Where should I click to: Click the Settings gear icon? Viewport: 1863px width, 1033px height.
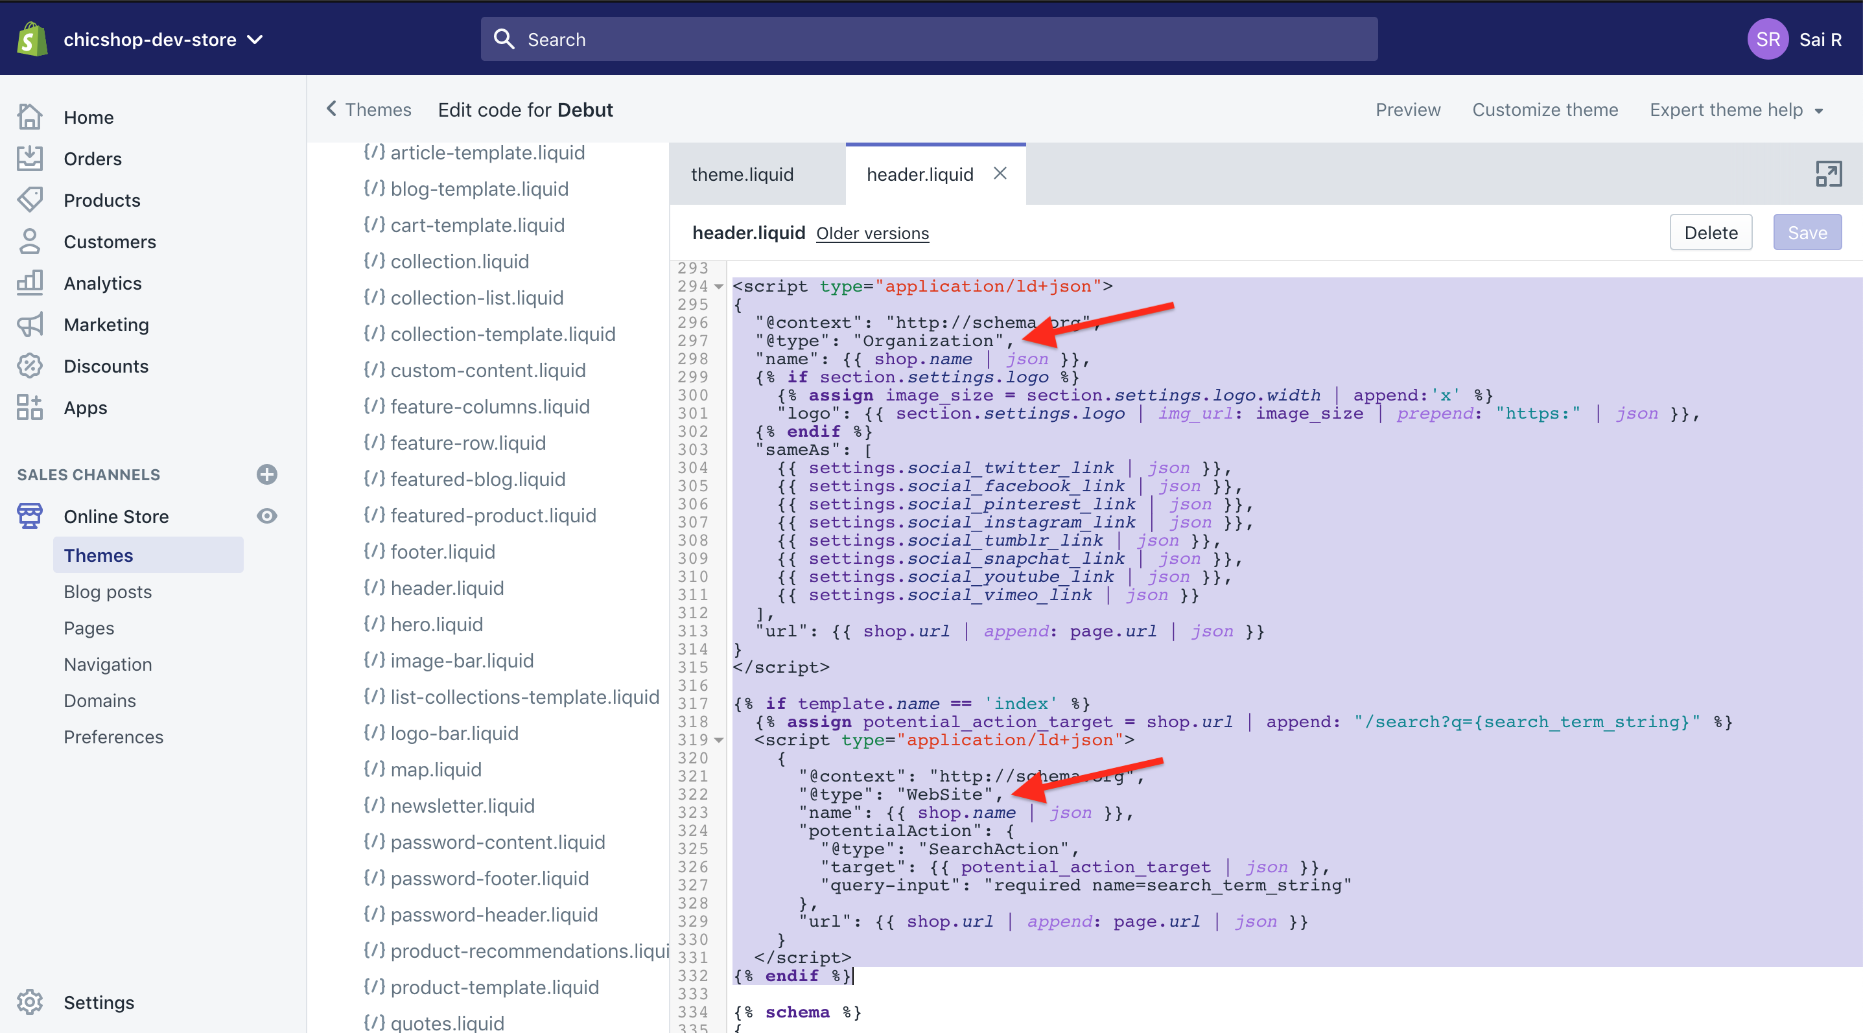point(30,1002)
